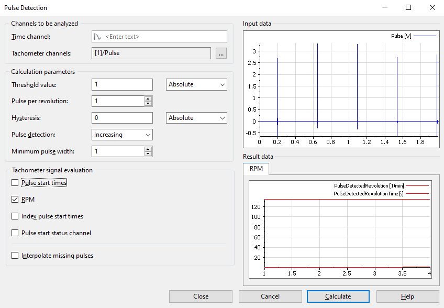Increase Minimum pulse width with up arrow
Image resolution: width=444 pixels, height=308 pixels.
click(x=148, y=149)
